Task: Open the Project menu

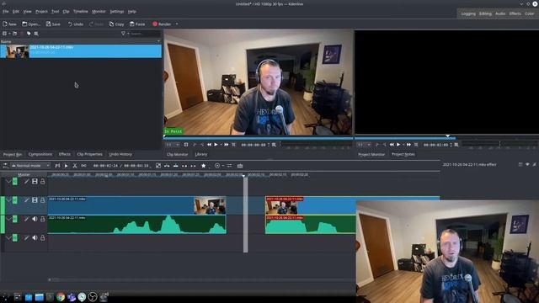Action: (x=41, y=11)
